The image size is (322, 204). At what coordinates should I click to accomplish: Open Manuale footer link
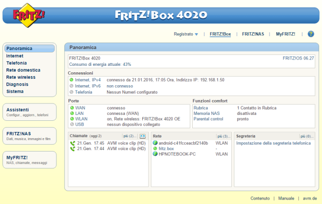coord(286,199)
